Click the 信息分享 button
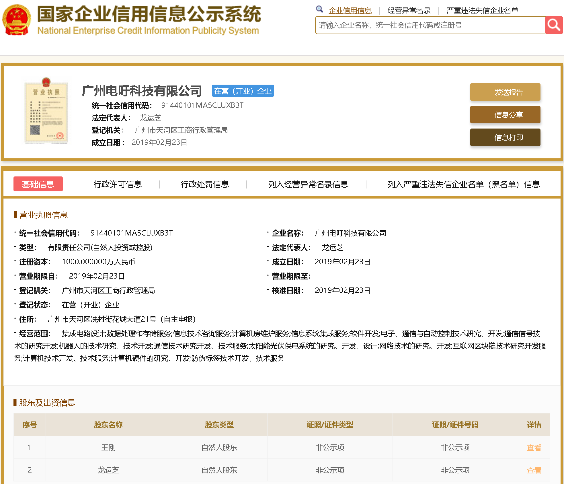 505,115
